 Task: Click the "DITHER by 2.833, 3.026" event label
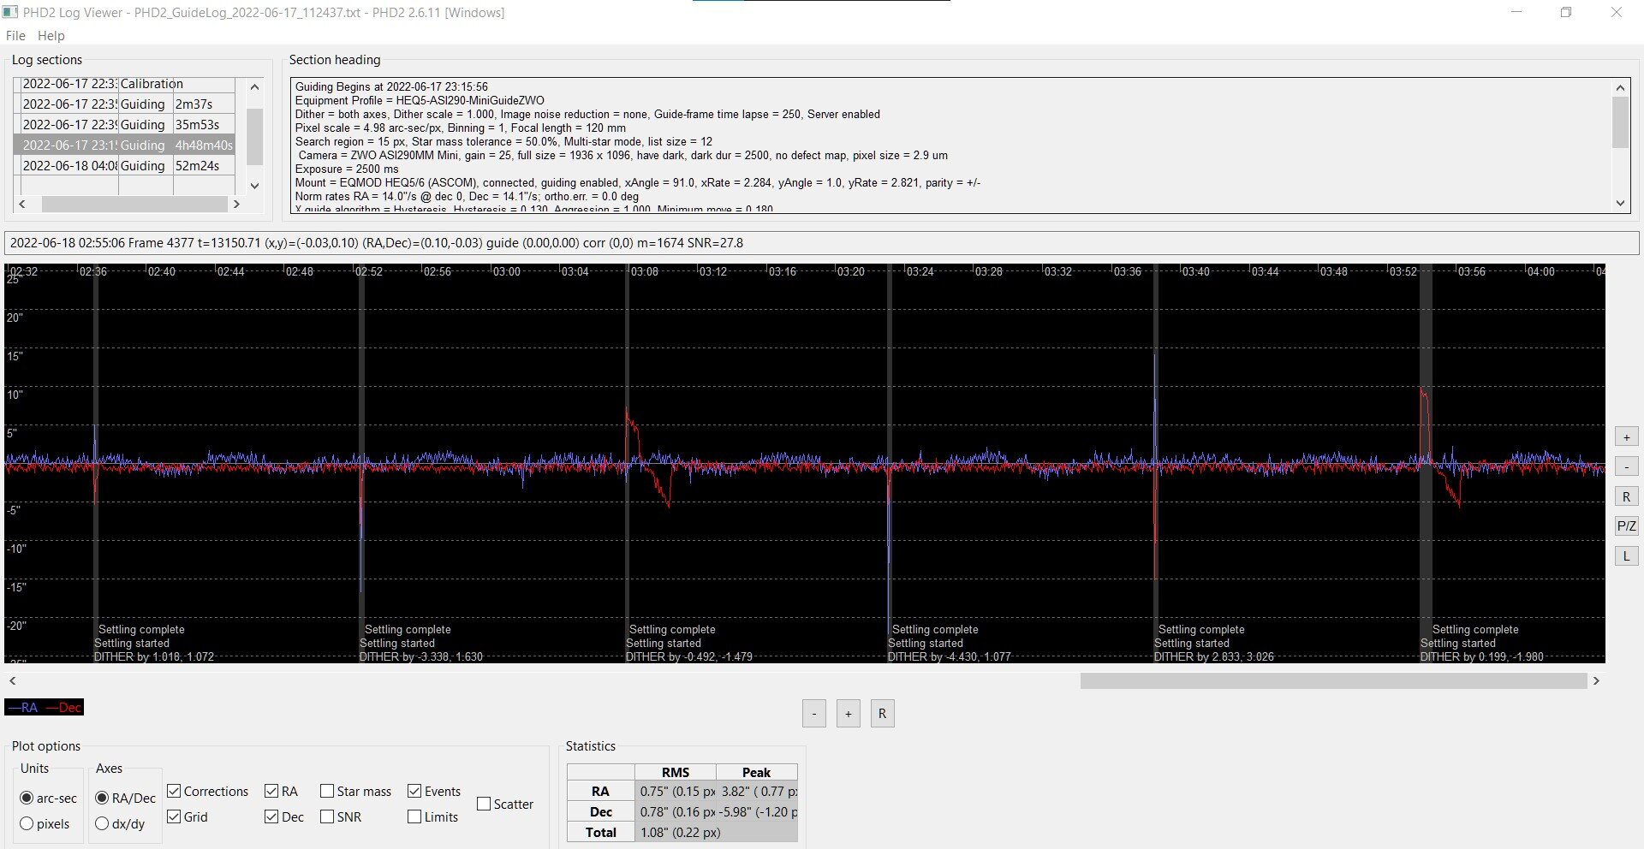click(x=1214, y=657)
